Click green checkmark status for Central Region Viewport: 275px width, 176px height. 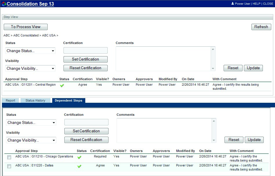(62, 85)
